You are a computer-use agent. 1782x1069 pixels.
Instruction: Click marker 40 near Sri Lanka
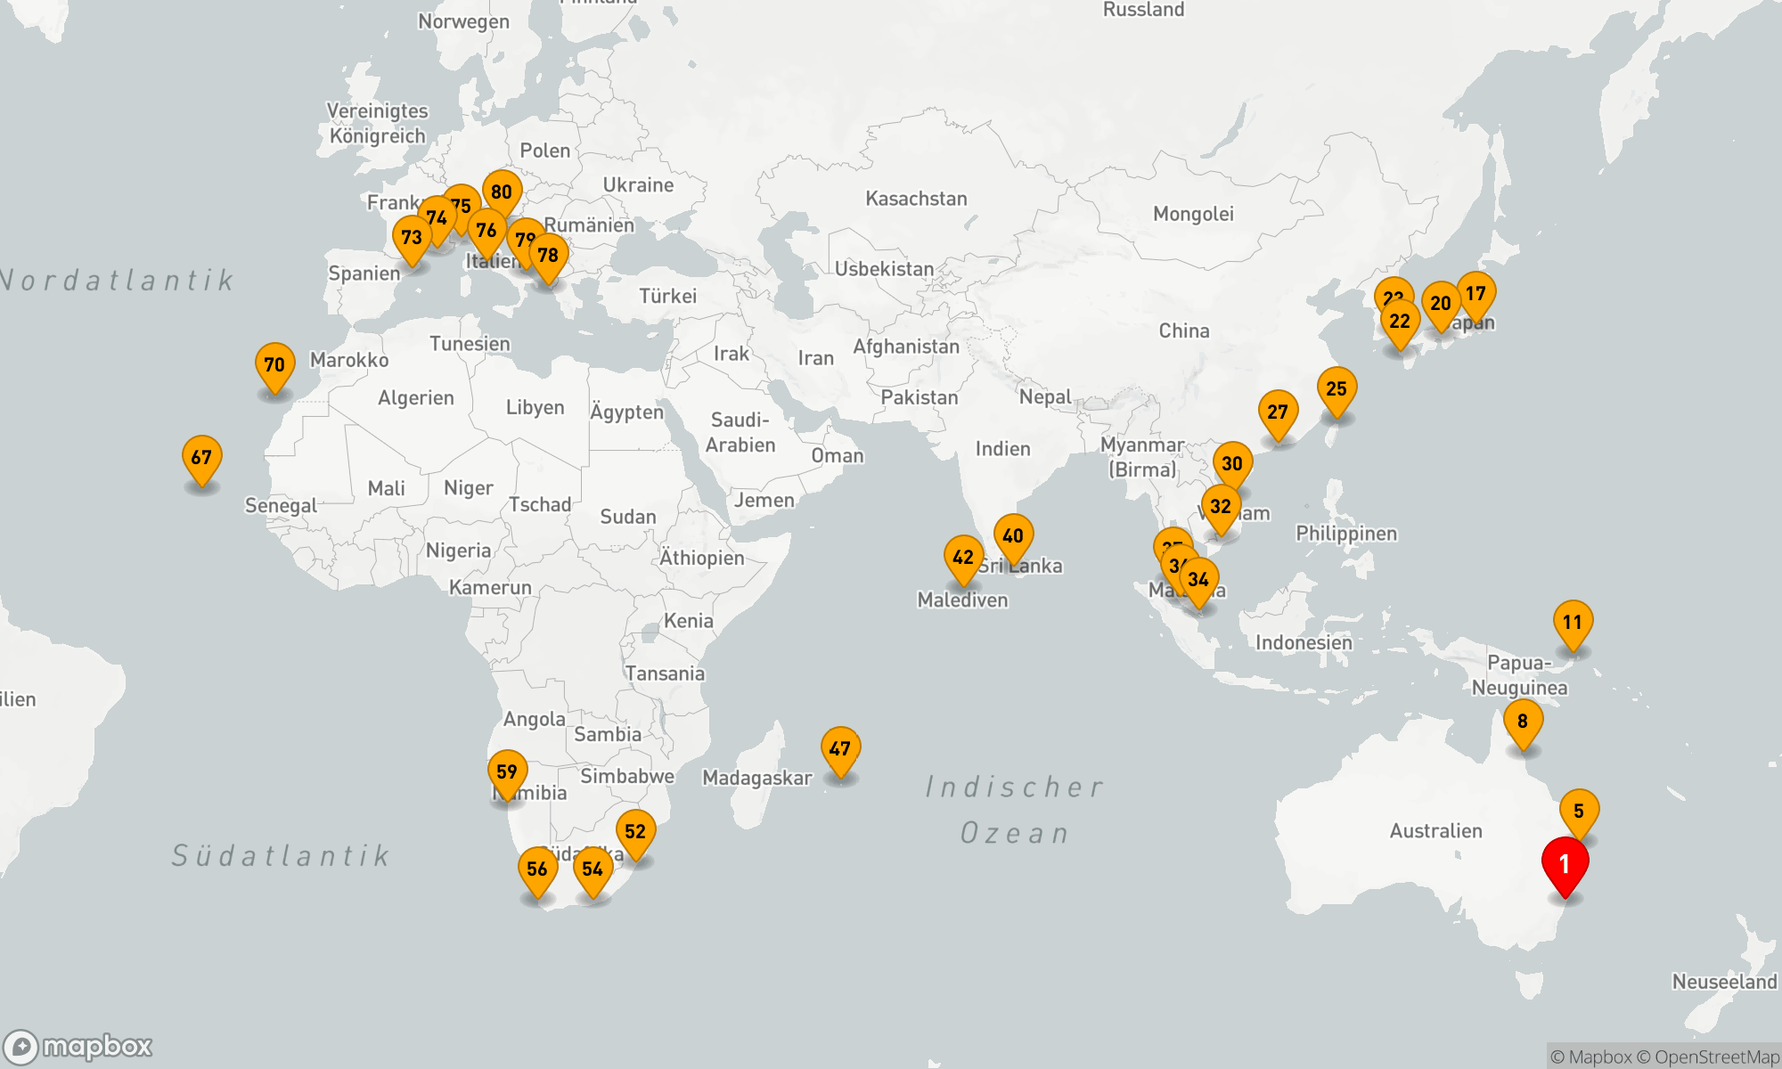click(x=1013, y=535)
